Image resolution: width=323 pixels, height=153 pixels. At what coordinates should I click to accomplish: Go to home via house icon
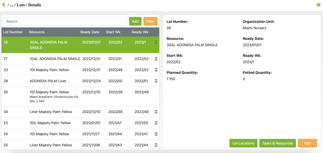tap(318, 5)
